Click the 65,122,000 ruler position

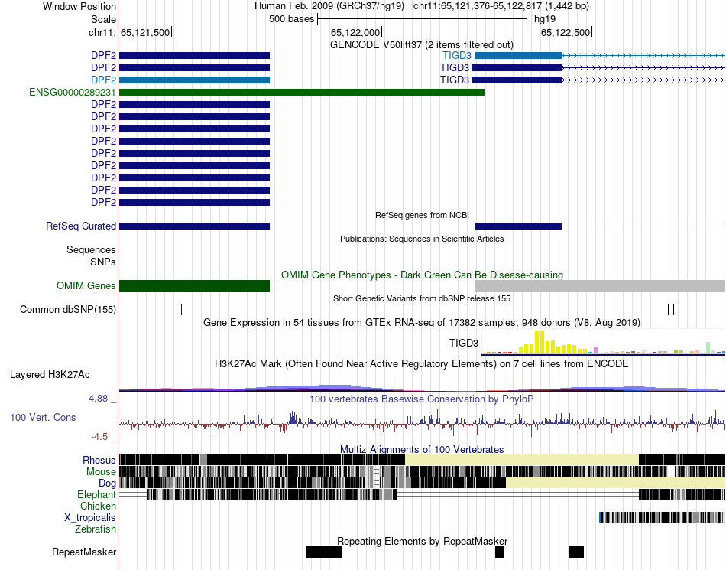[355, 32]
